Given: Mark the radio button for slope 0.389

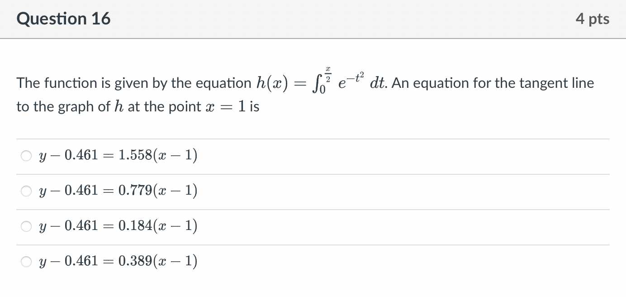Looking at the screenshot, I should coord(26,262).
